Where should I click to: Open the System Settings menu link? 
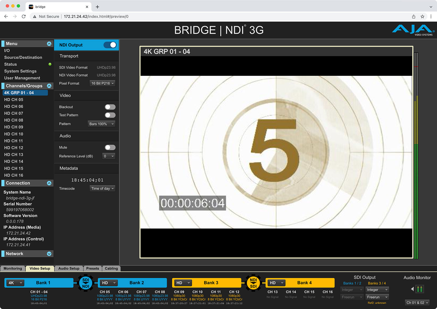pos(20,71)
